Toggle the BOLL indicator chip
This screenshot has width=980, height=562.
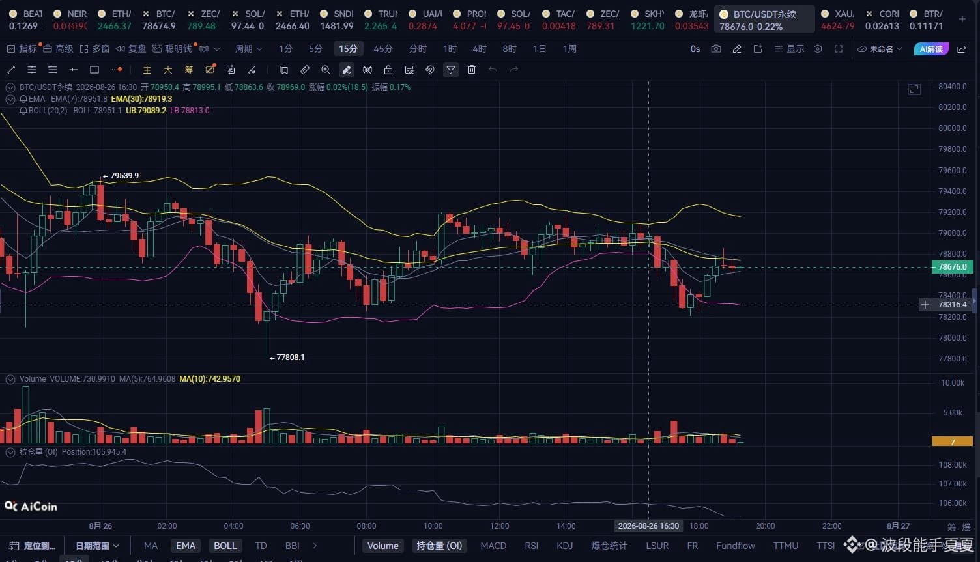(x=225, y=546)
